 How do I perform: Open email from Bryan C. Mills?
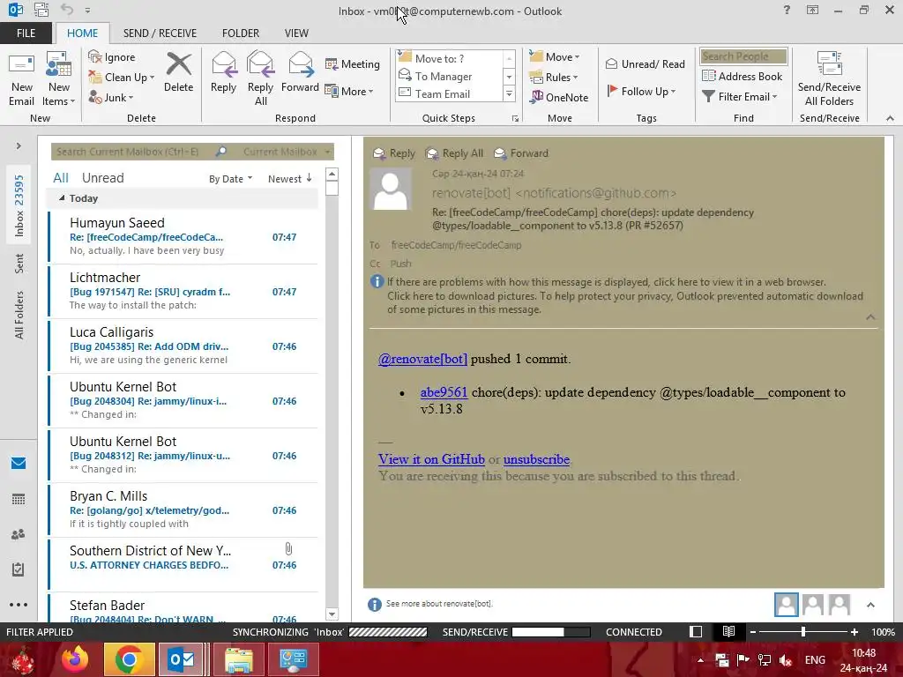tap(183, 510)
